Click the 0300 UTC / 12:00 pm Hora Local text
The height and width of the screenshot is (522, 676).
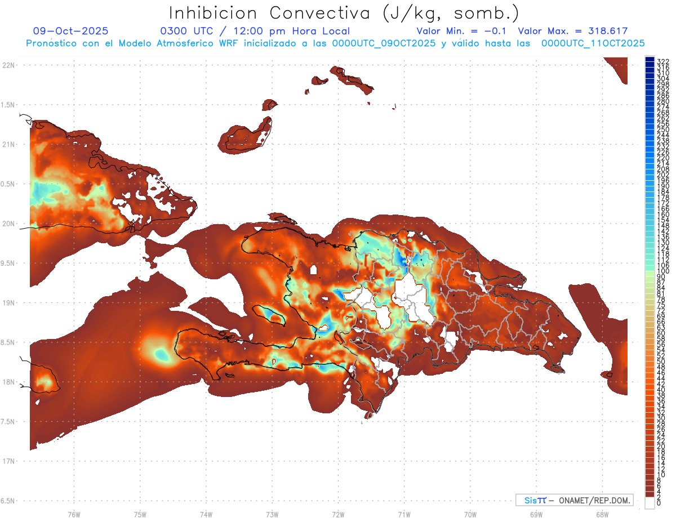coord(255,31)
